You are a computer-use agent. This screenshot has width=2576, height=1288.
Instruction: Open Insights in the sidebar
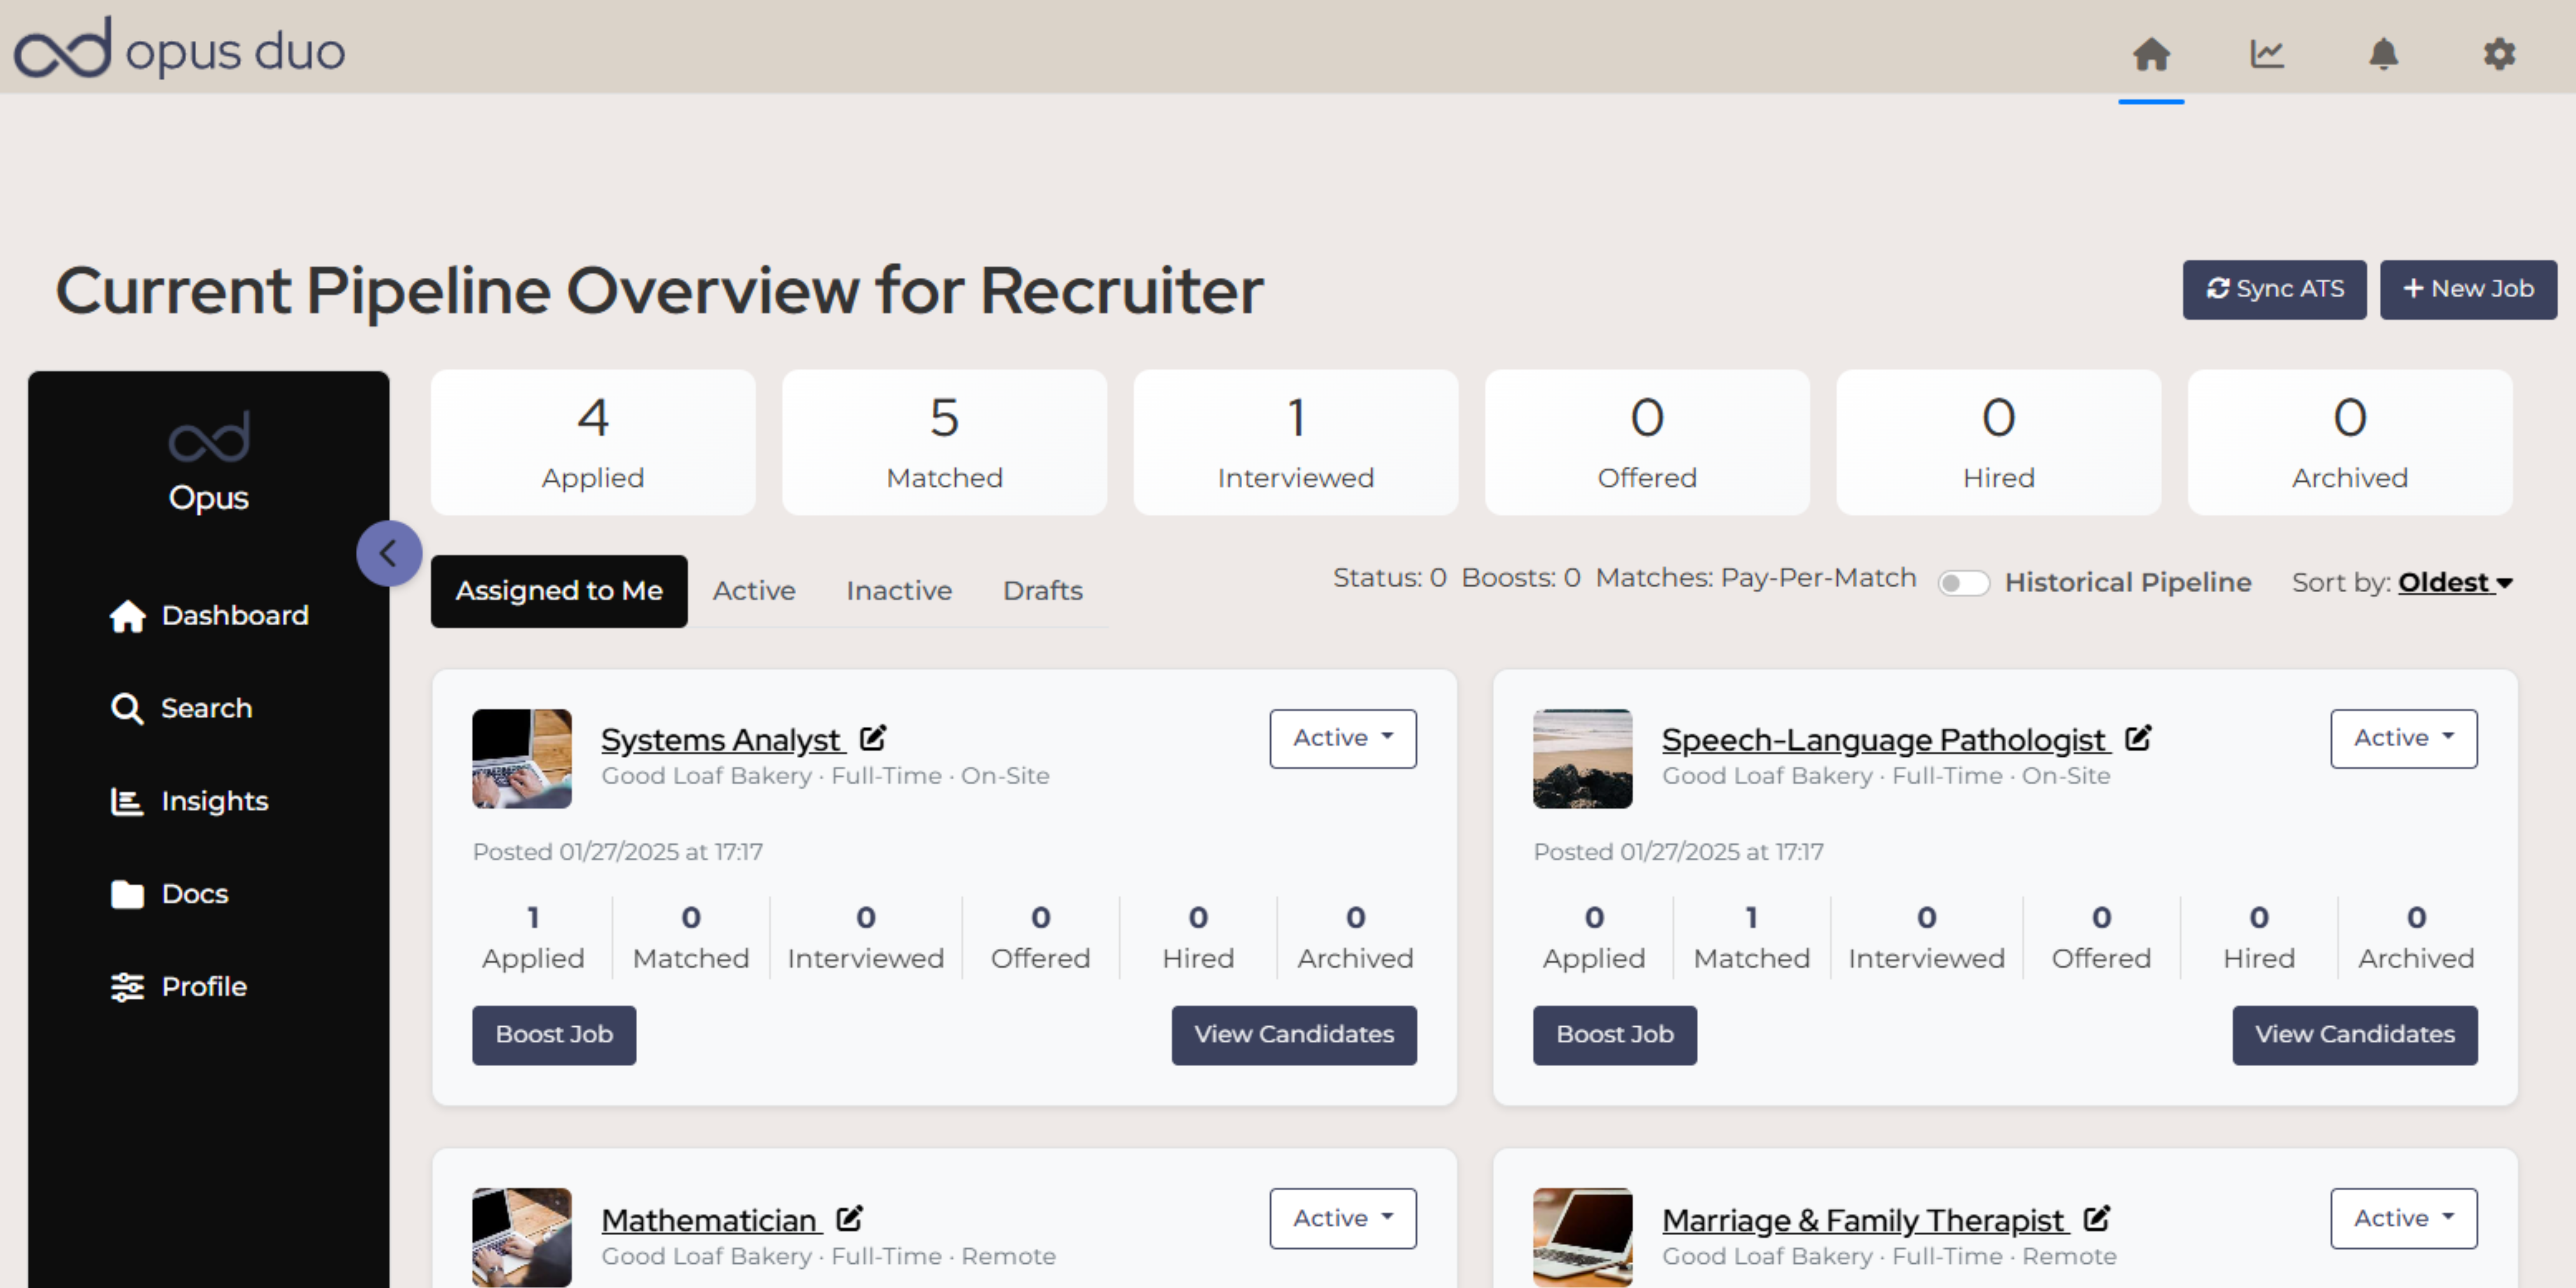pyautogui.click(x=214, y=801)
